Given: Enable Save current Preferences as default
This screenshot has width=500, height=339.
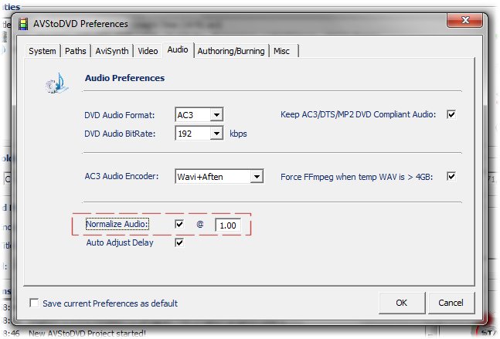Looking at the screenshot, I should point(34,303).
